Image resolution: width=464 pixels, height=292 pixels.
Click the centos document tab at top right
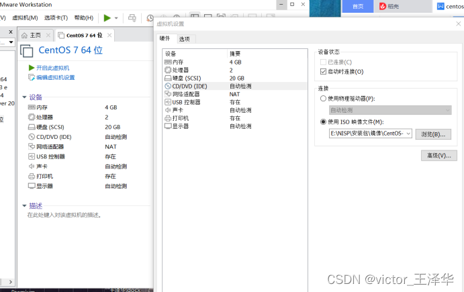click(450, 6)
